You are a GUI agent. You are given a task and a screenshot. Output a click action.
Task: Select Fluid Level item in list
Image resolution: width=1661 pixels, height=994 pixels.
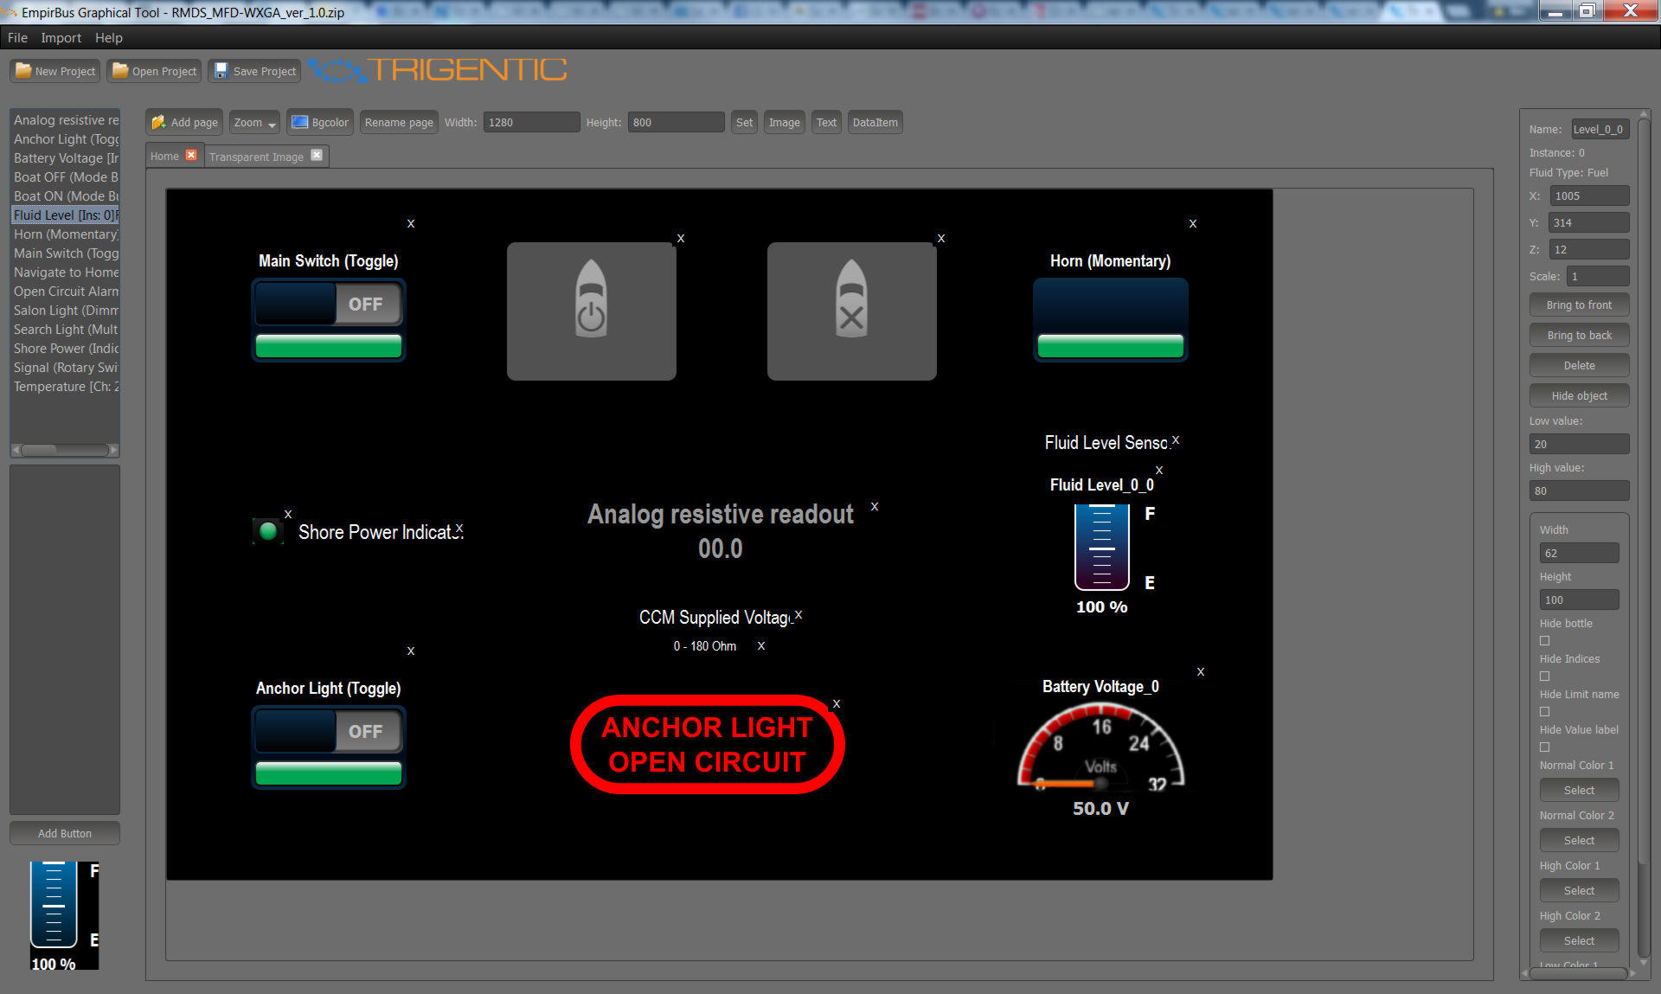[x=66, y=215]
